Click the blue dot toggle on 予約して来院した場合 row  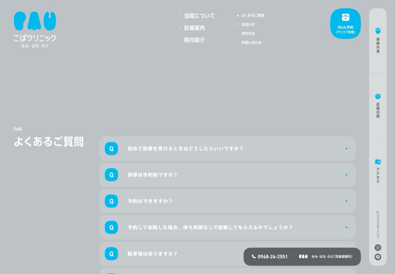pos(346,227)
